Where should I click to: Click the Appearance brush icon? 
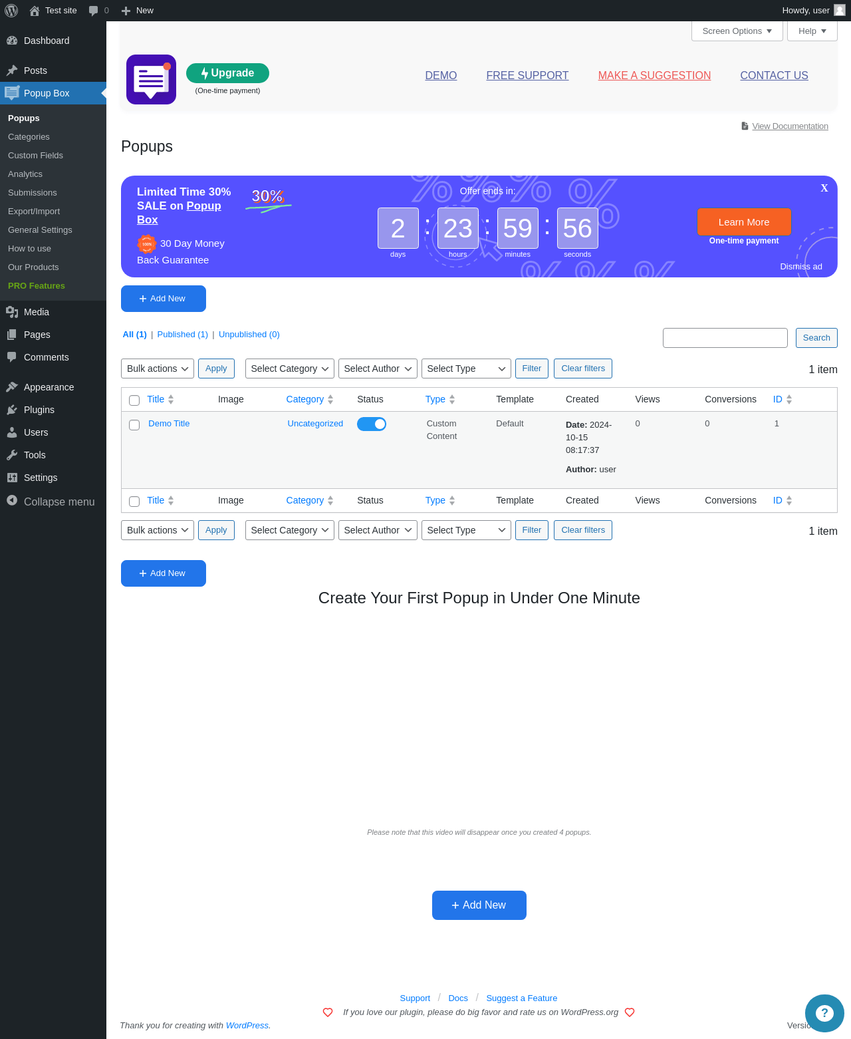pos(12,387)
